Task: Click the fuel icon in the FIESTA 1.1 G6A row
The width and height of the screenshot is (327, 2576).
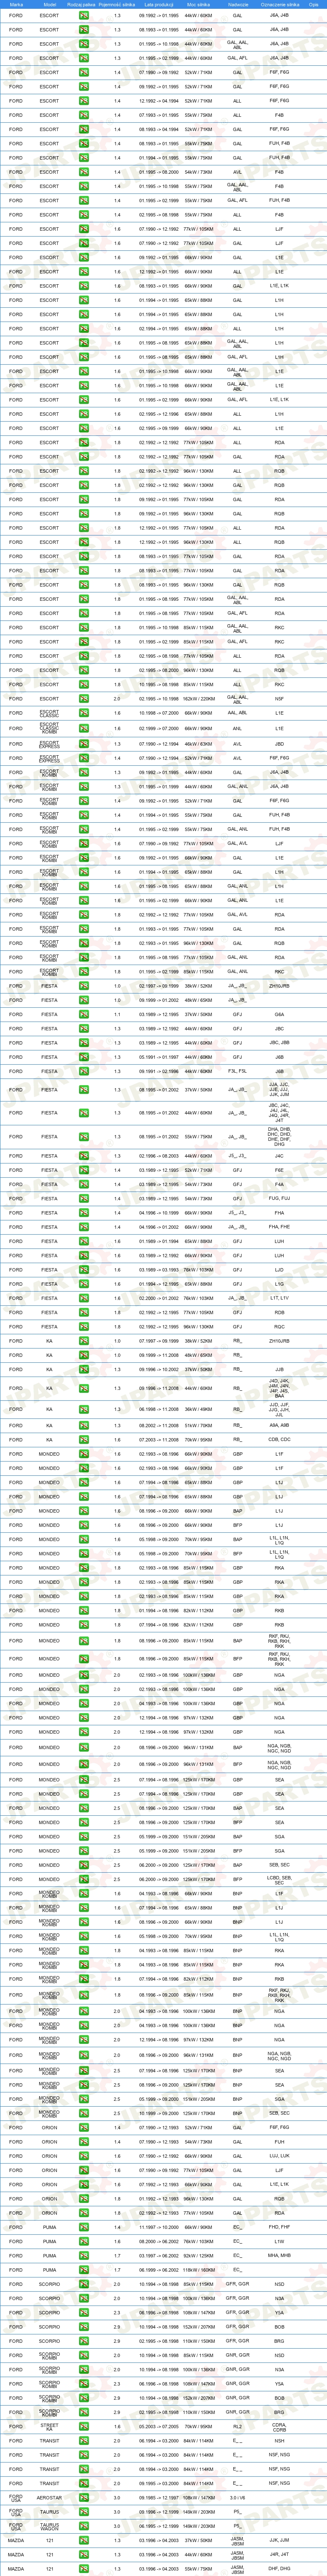Action: (x=84, y=1014)
